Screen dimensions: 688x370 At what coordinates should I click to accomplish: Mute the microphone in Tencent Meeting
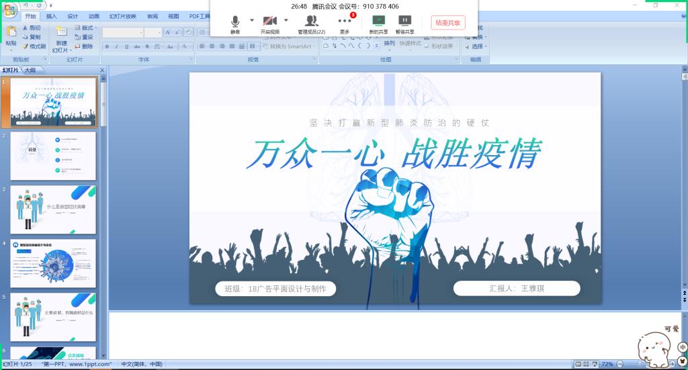(235, 23)
